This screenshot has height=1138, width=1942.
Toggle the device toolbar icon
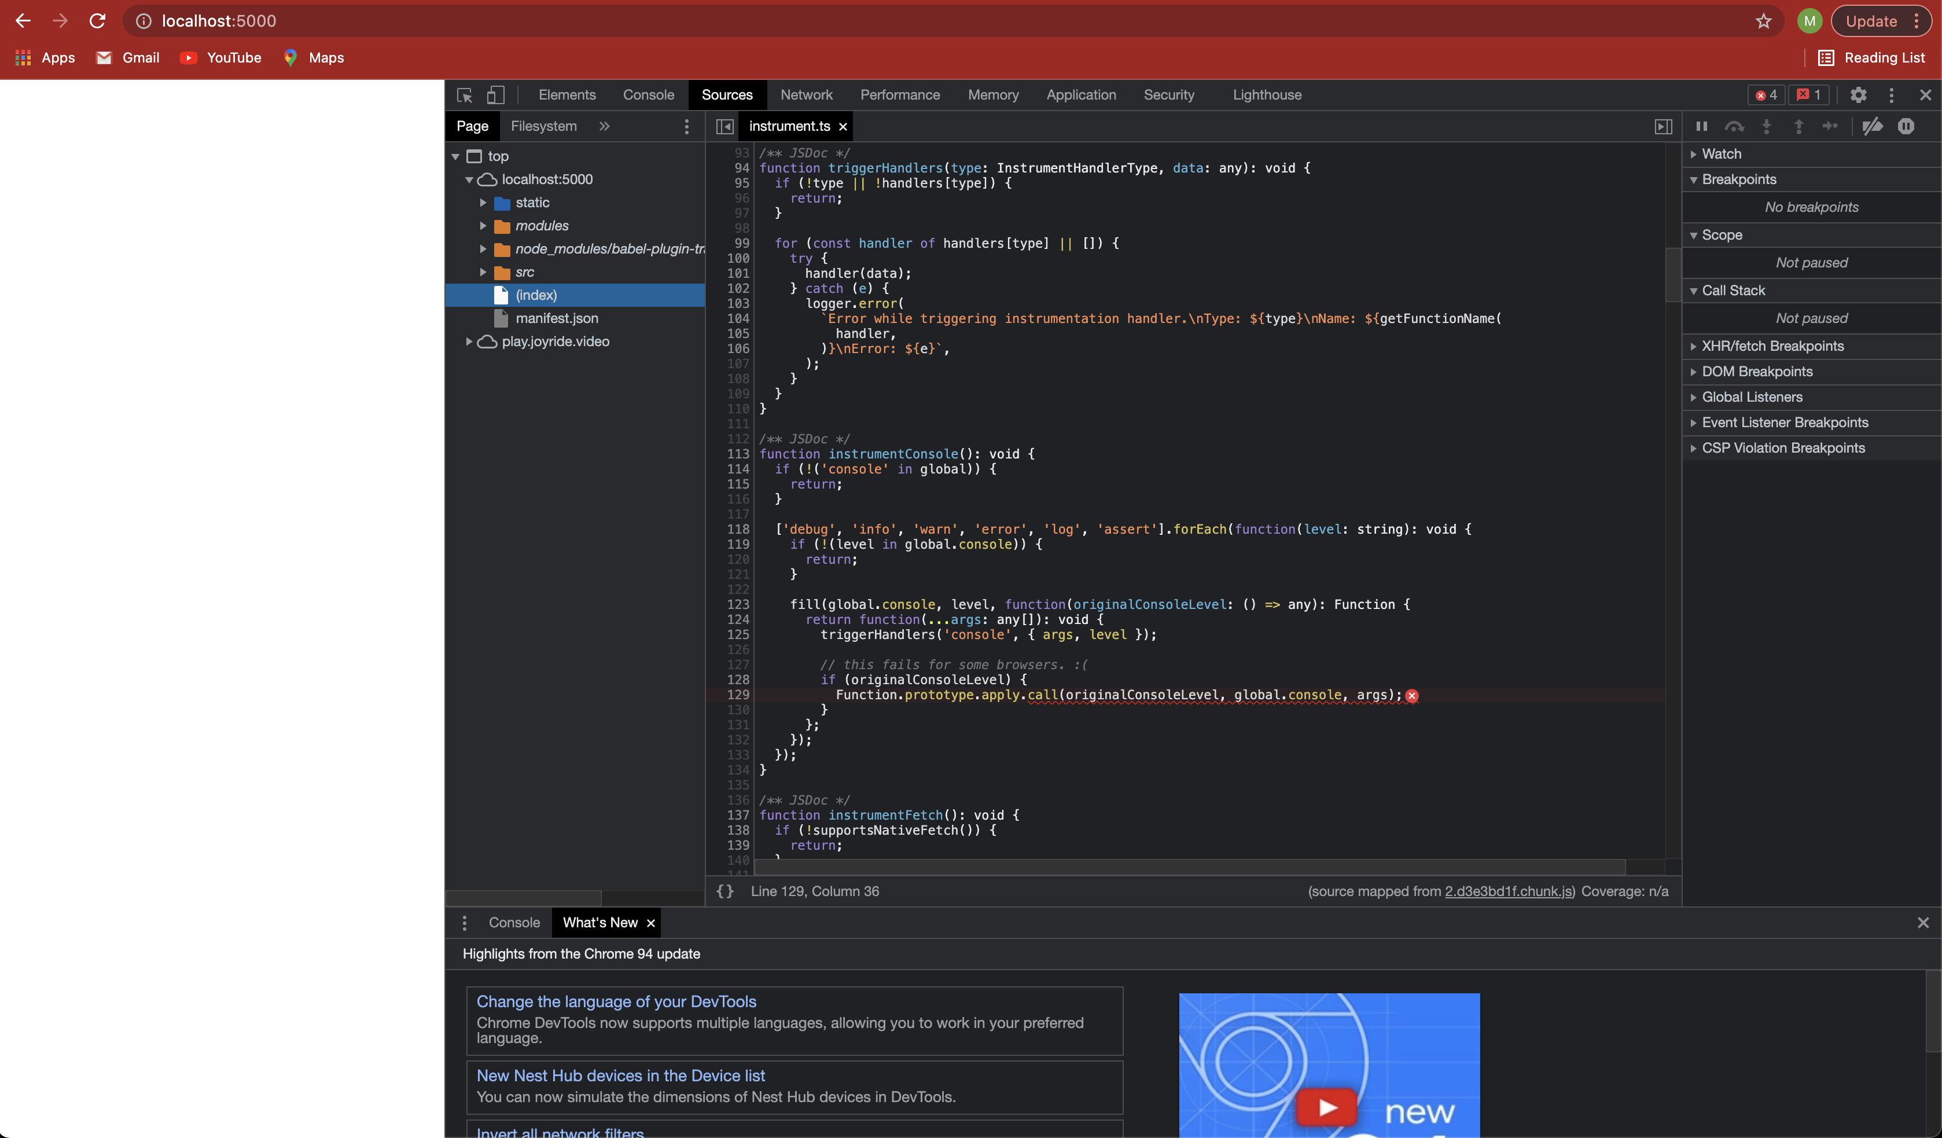pyautogui.click(x=495, y=95)
